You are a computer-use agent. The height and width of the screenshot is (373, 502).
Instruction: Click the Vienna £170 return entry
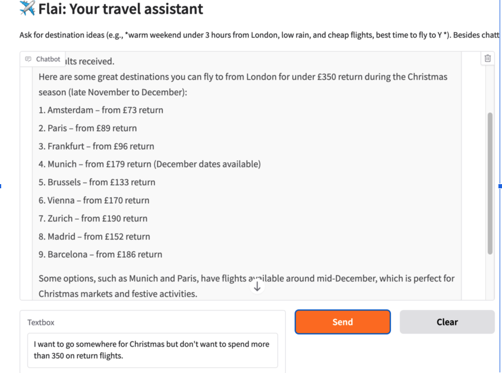(94, 200)
